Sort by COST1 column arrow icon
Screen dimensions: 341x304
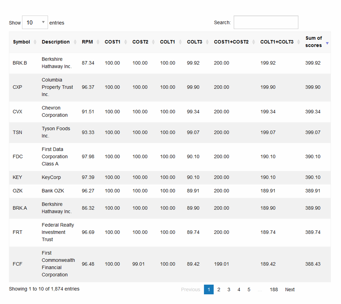(126, 42)
